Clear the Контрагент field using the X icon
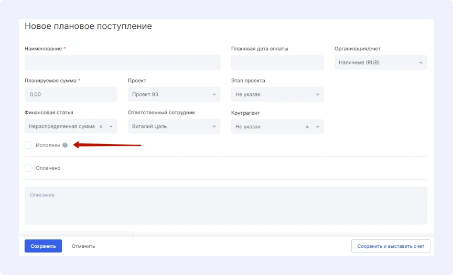This screenshot has width=453, height=275. (x=308, y=127)
